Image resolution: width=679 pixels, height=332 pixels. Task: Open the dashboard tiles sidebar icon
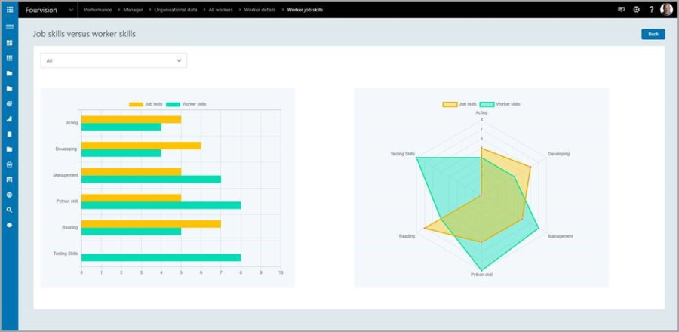pyautogui.click(x=10, y=43)
